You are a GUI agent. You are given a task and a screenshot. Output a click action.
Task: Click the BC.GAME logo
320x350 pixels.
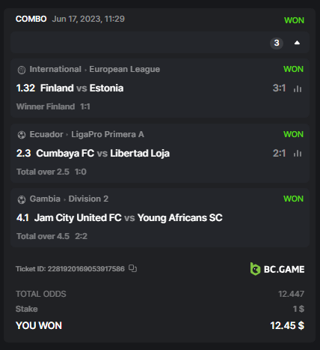tap(277, 269)
